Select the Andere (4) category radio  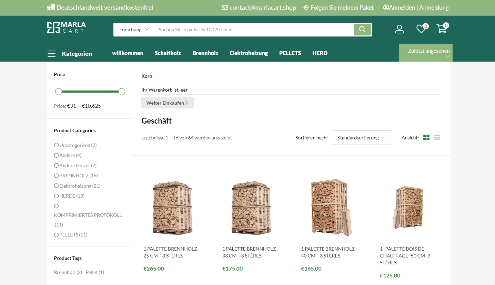click(x=56, y=155)
